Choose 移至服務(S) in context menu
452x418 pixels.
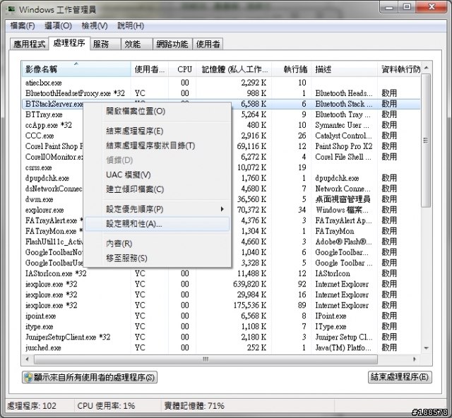tap(157, 258)
